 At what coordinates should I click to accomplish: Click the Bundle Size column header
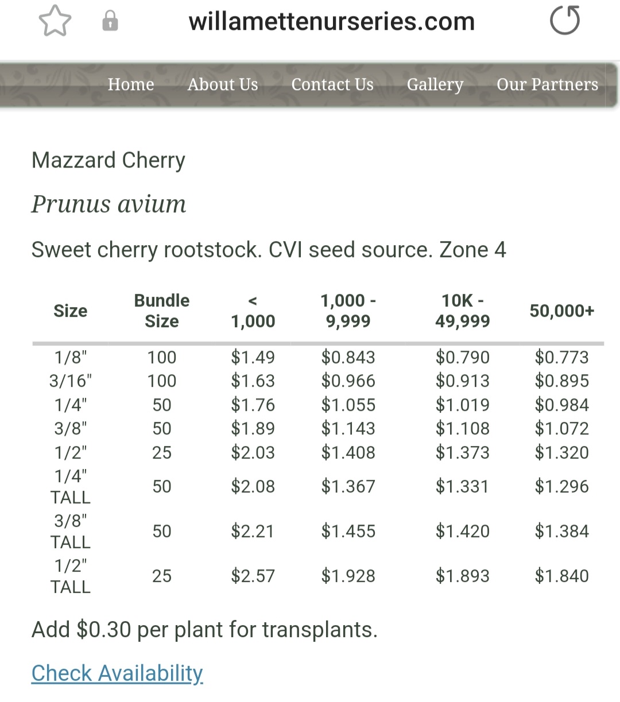[x=162, y=311]
